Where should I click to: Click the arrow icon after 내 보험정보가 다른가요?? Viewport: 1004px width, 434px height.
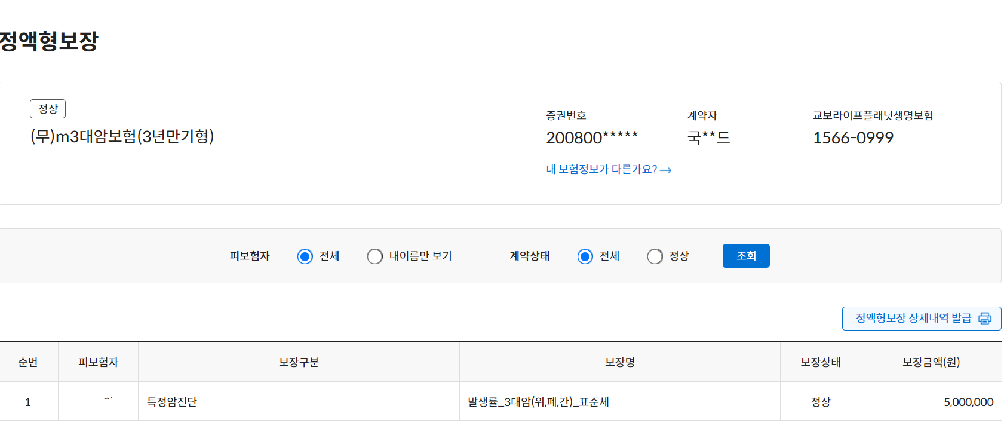666,170
